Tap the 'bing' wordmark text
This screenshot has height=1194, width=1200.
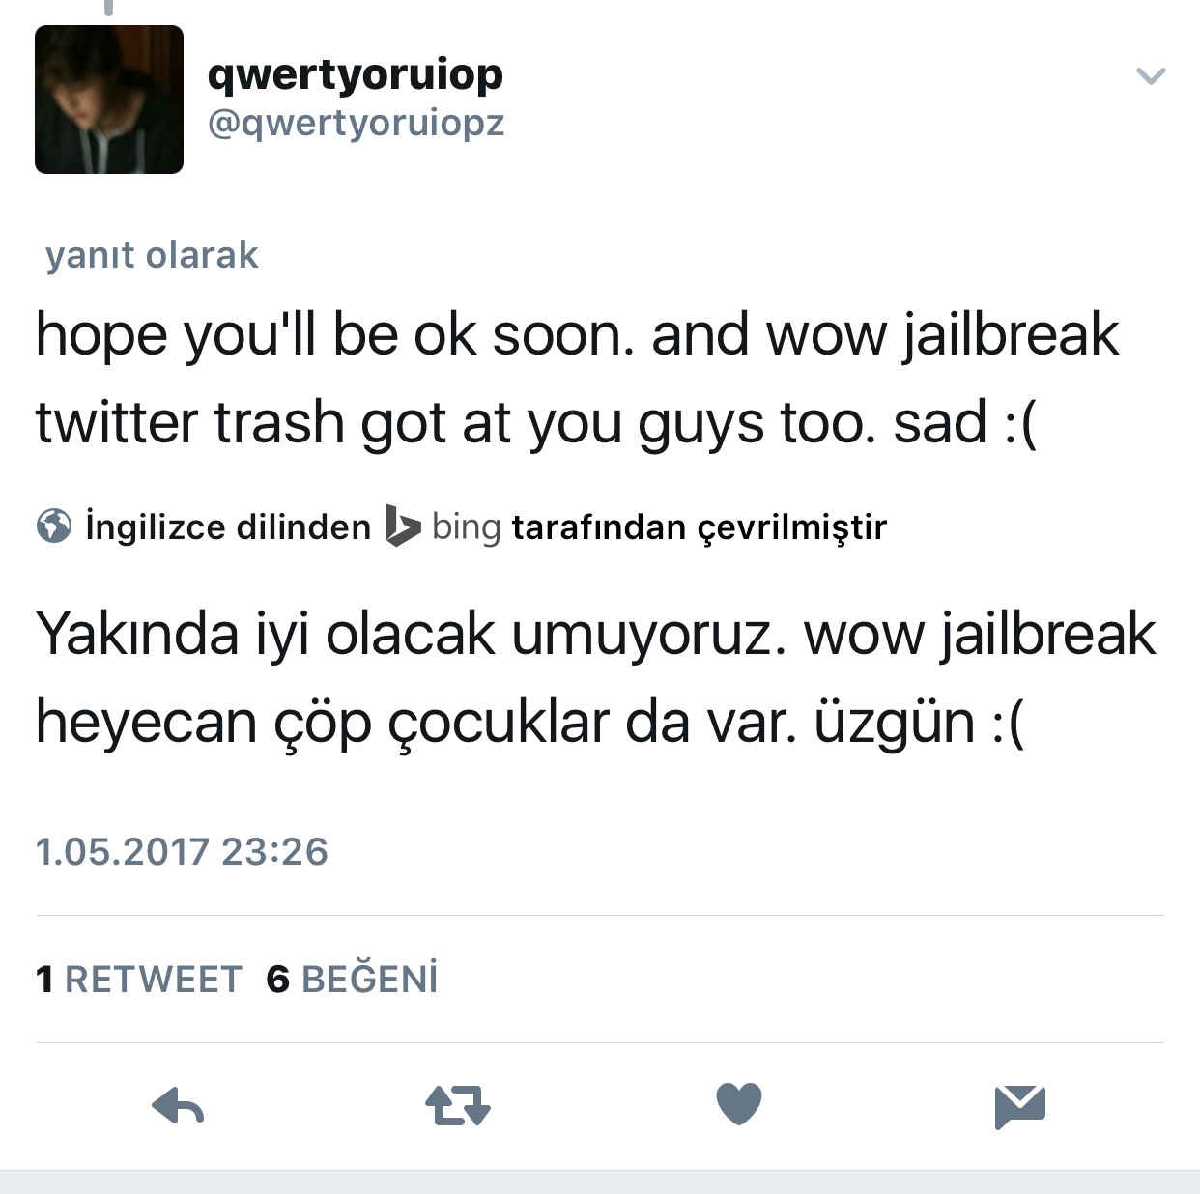click(x=466, y=527)
